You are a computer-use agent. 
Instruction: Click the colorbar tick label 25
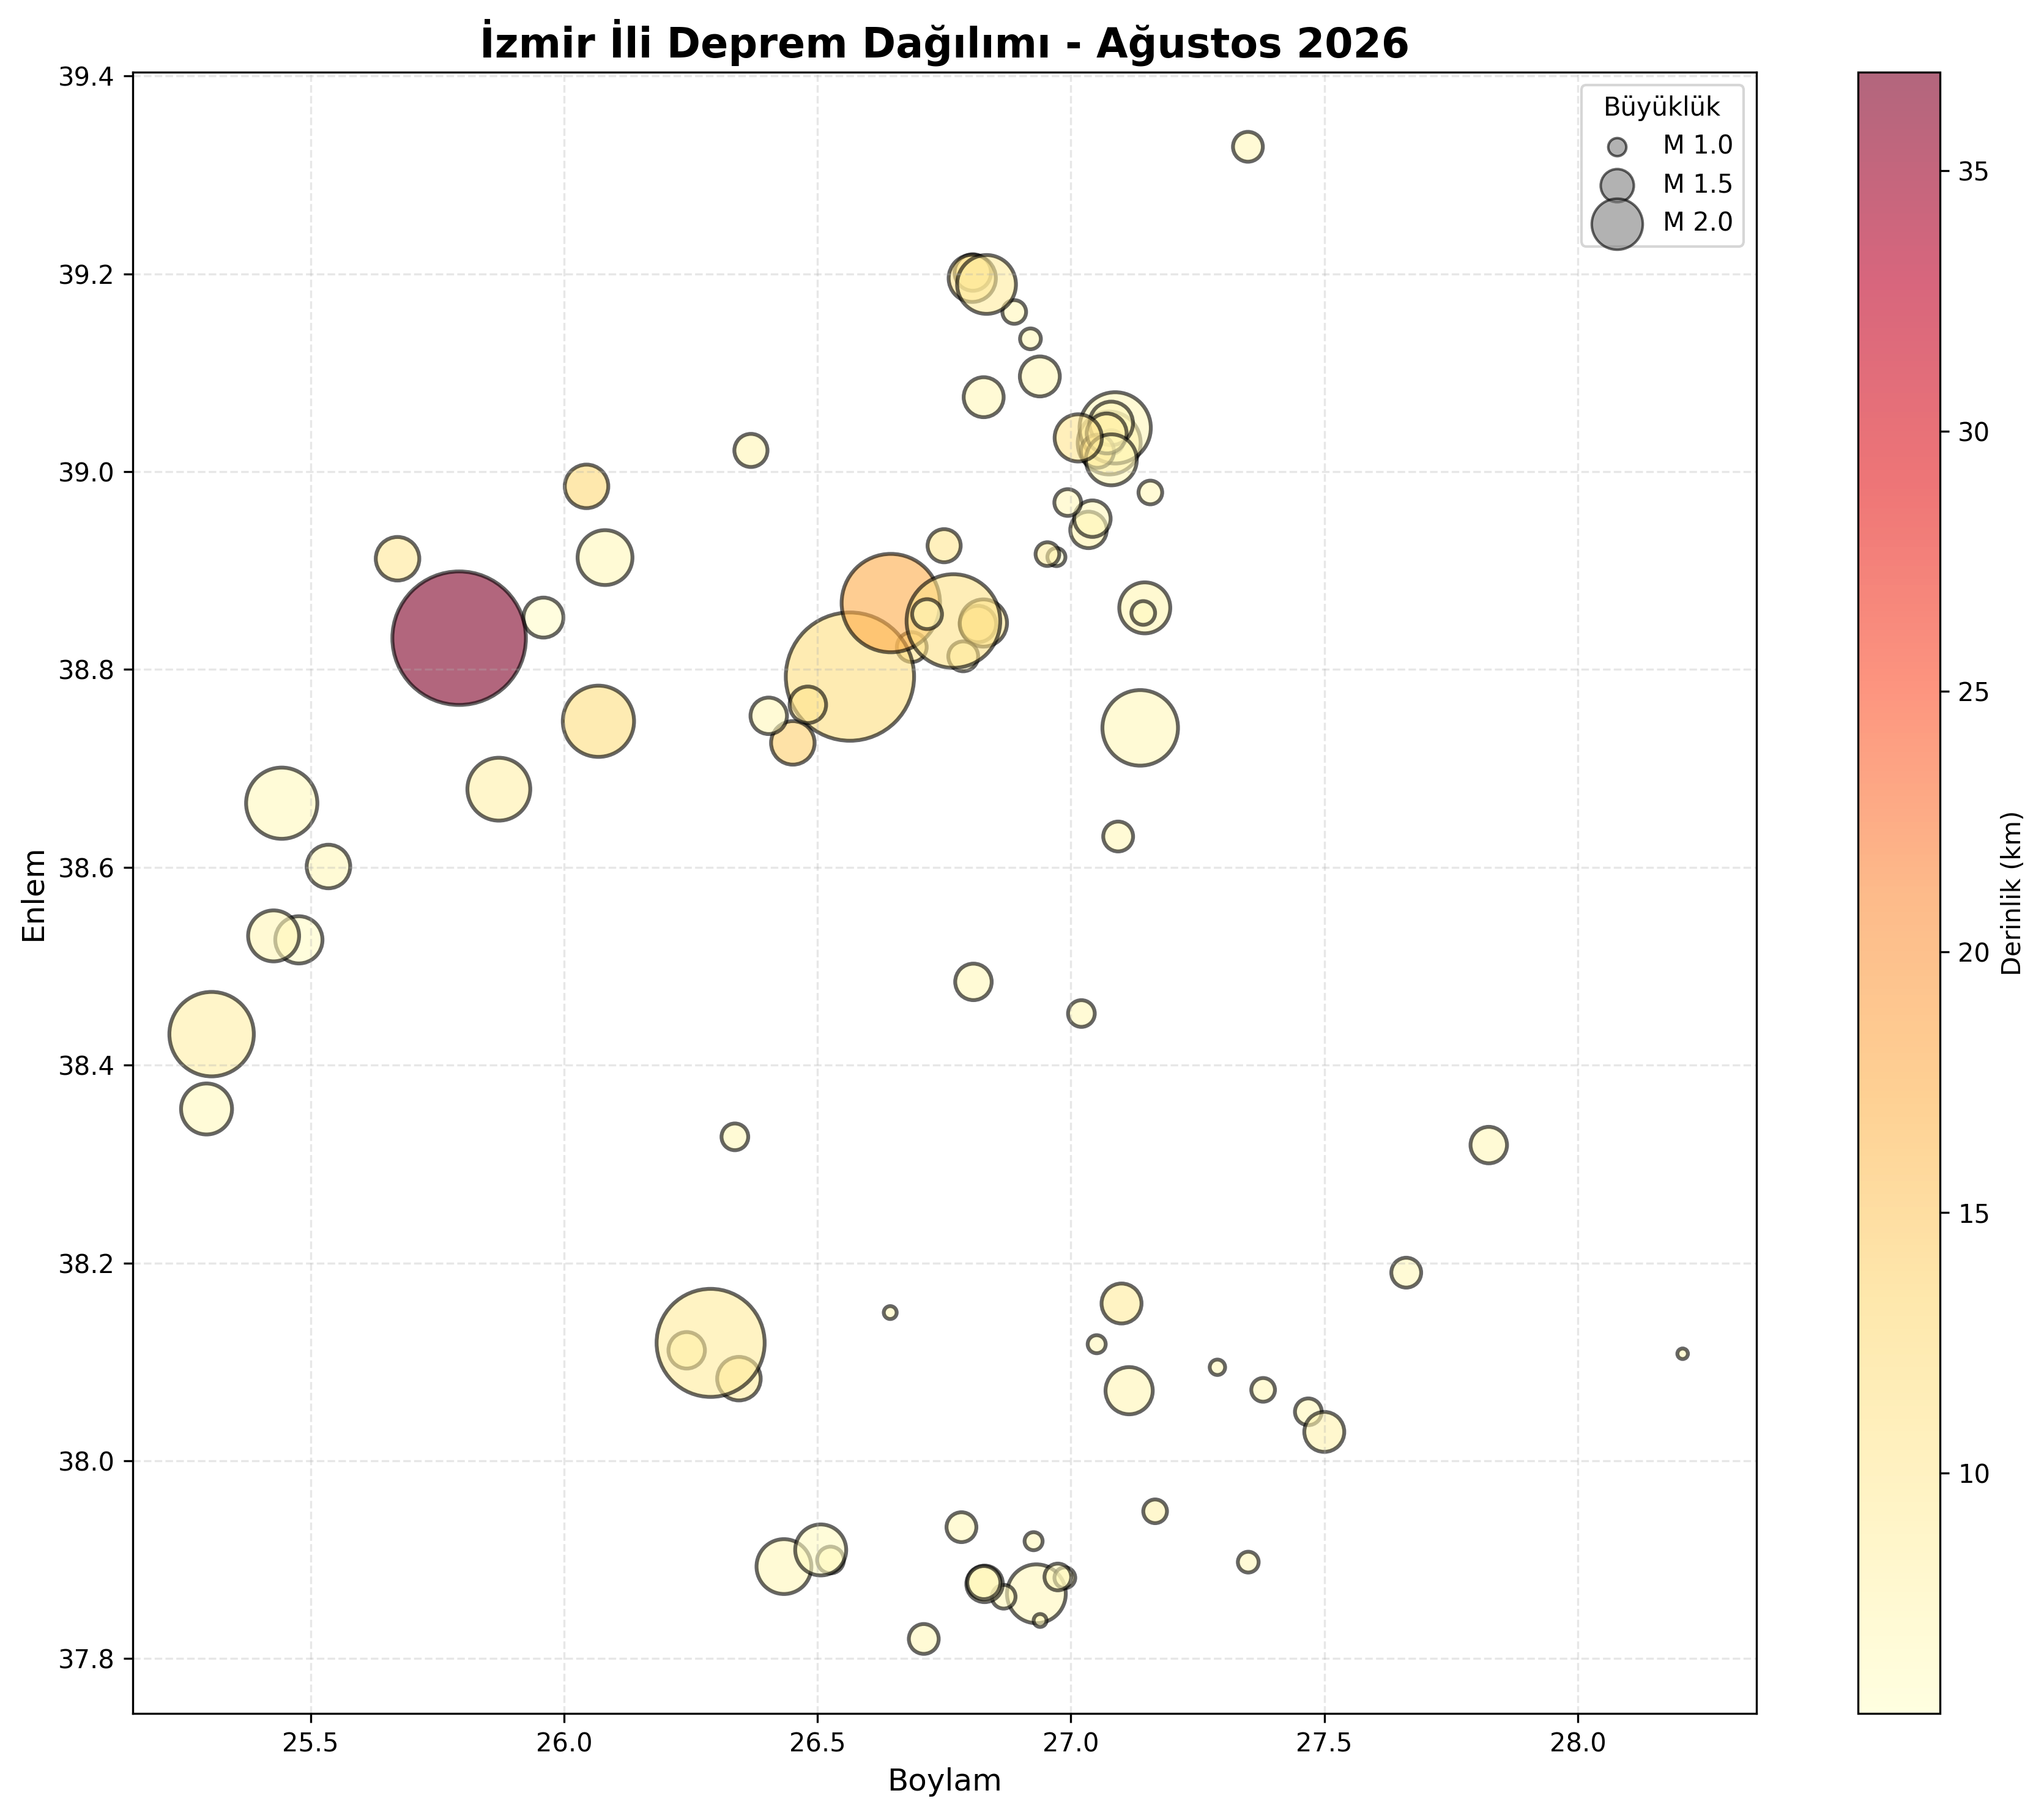click(x=1973, y=692)
